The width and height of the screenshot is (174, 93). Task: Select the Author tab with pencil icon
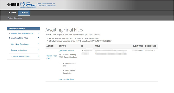coord(24,13)
